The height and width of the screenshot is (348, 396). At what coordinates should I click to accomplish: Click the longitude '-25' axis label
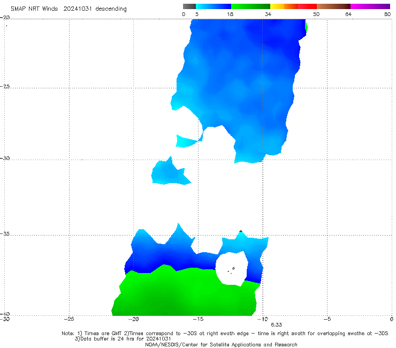click(x=69, y=319)
